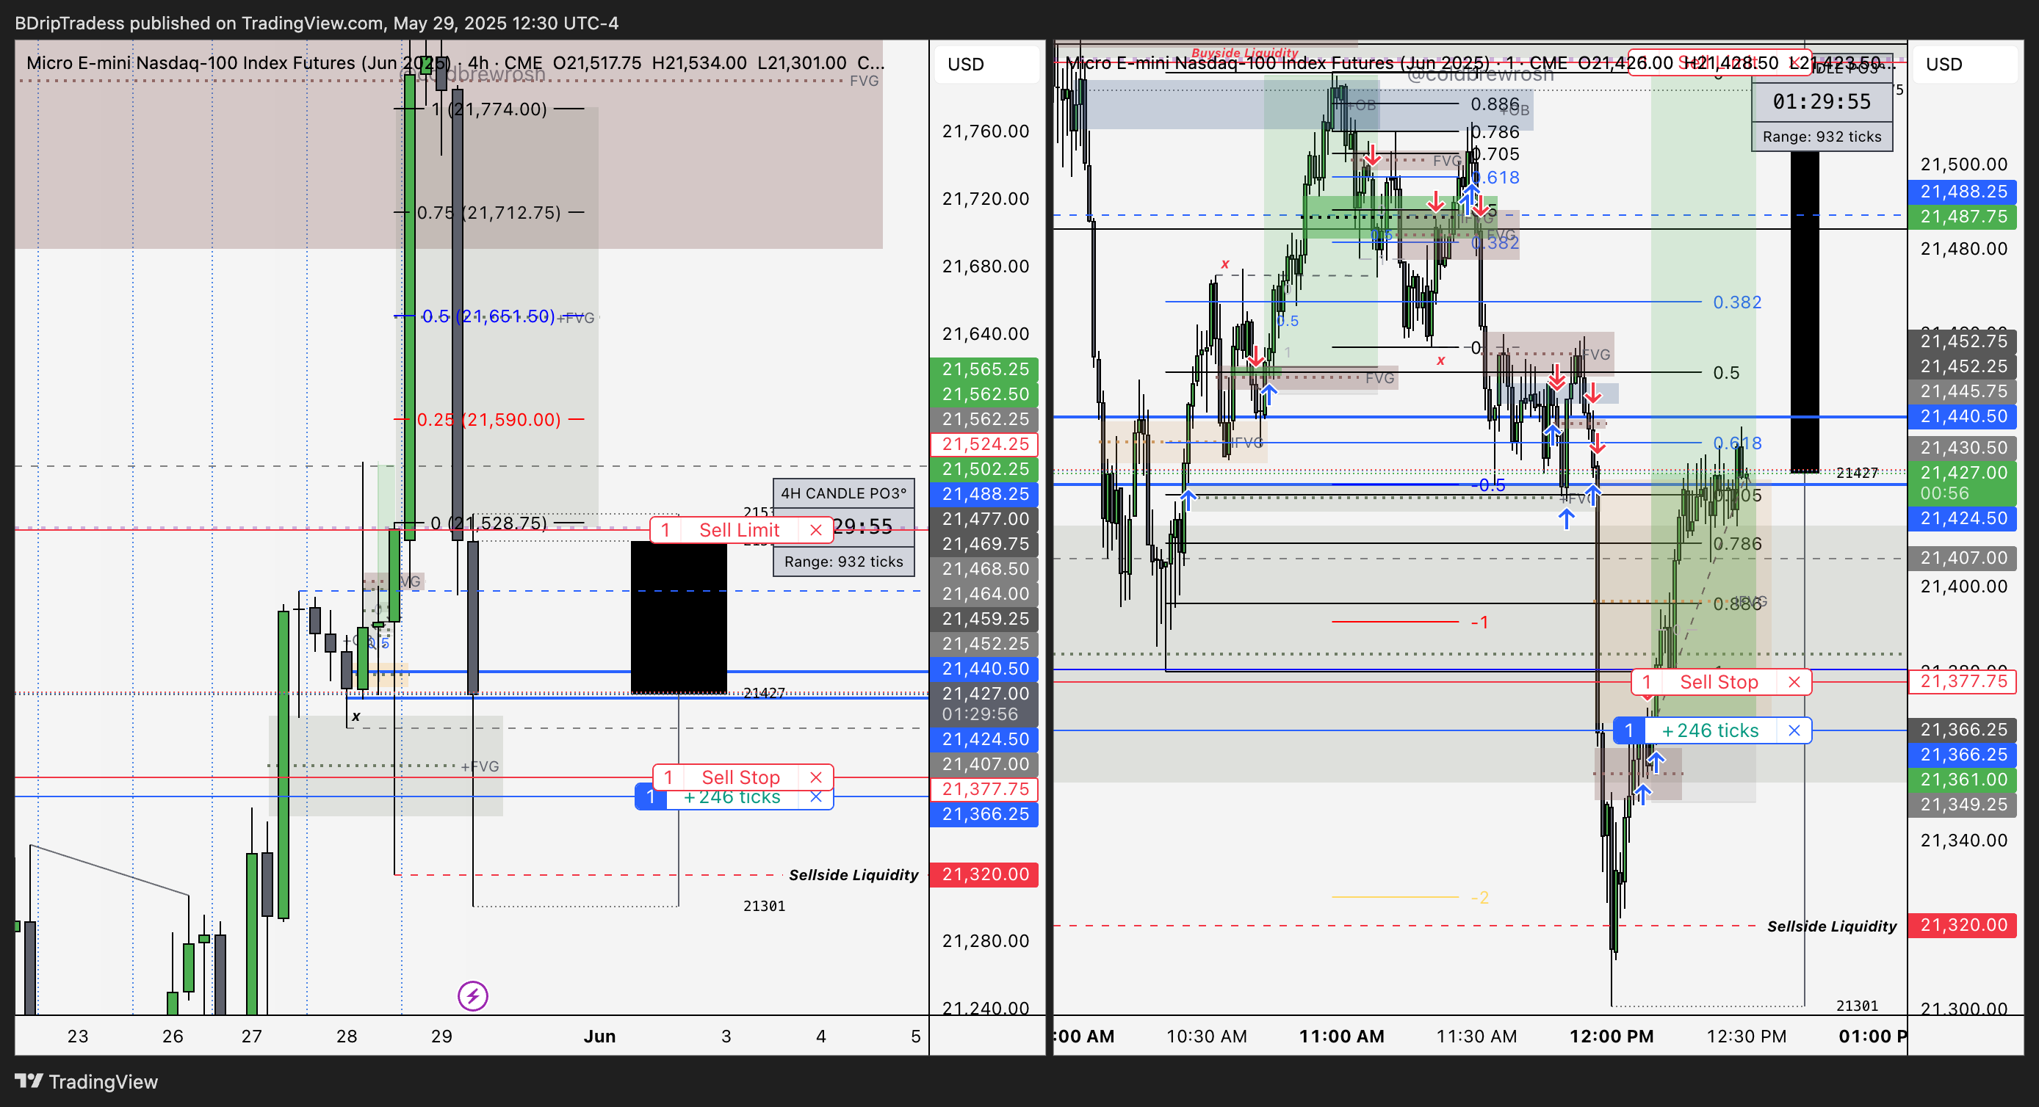This screenshot has height=1107, width=2039.
Task: Click 12:00 PM on the 1-minute time axis
Action: 1612,1036
